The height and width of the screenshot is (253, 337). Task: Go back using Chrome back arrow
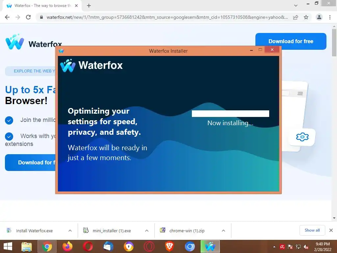click(7, 17)
